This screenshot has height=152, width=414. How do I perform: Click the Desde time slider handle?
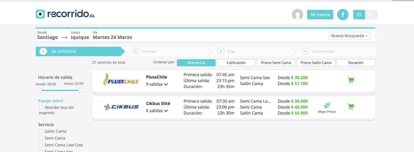(39, 90)
